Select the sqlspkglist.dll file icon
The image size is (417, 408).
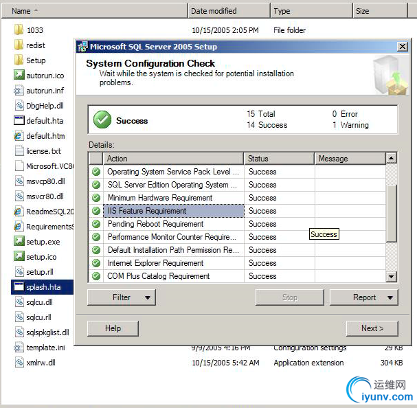pyautogui.click(x=19, y=332)
